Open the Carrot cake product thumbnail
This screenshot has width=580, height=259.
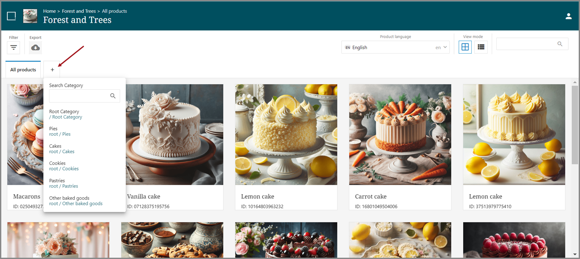click(400, 134)
